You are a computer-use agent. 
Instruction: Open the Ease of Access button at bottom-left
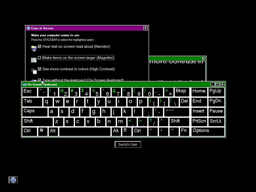pyautogui.click(x=13, y=180)
